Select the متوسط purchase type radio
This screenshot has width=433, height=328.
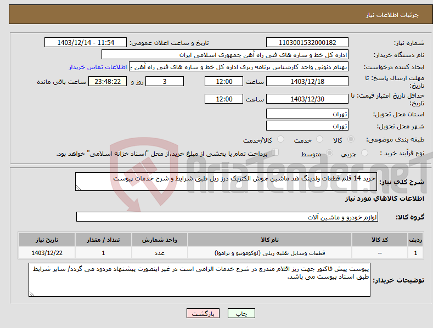click(x=329, y=153)
